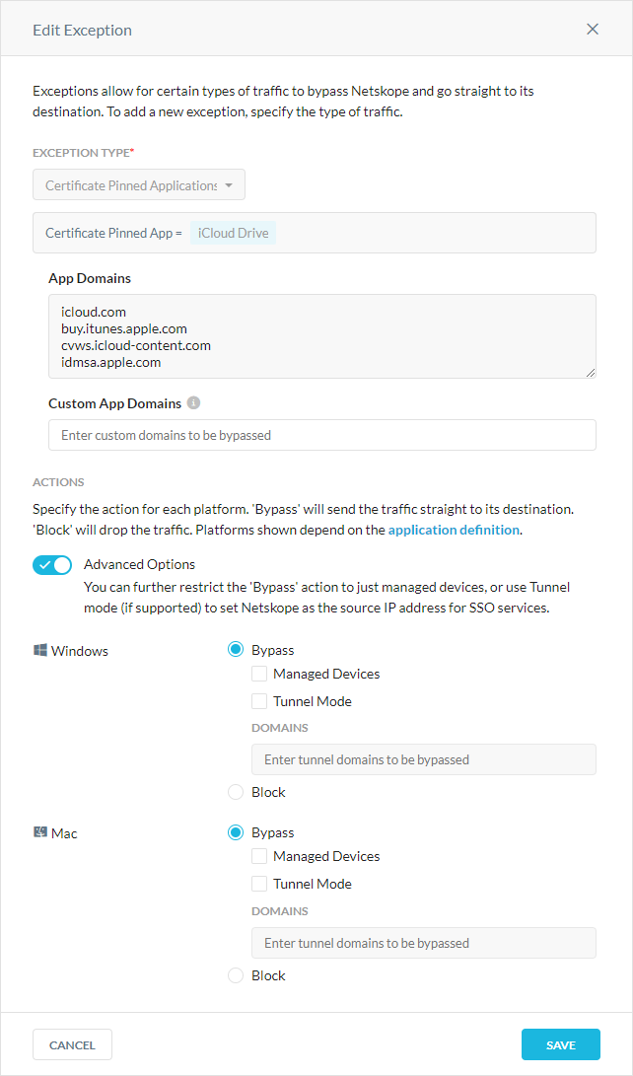Check Managed Devices under Mac
The image size is (633, 1076).
258,856
